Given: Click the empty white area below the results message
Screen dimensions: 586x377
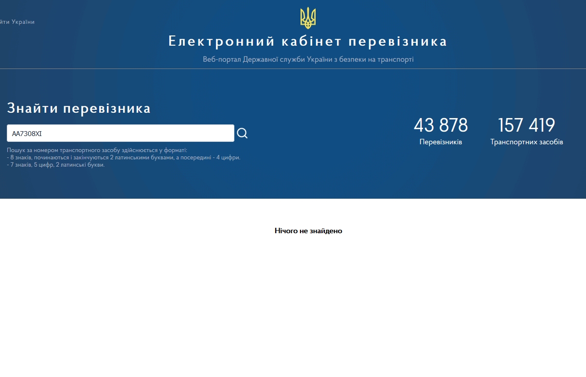Looking at the screenshot, I should pos(293,306).
